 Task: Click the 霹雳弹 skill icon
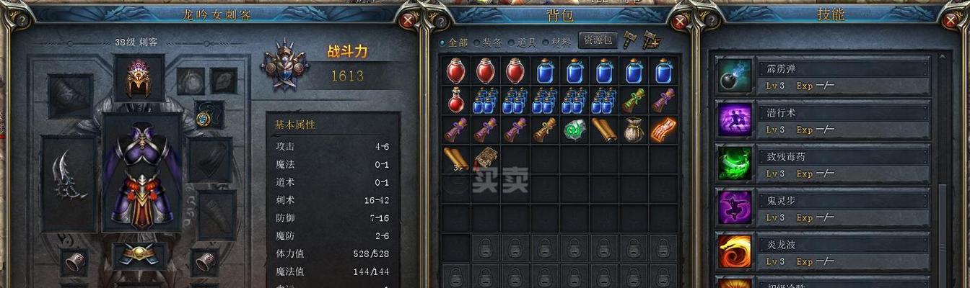point(735,76)
